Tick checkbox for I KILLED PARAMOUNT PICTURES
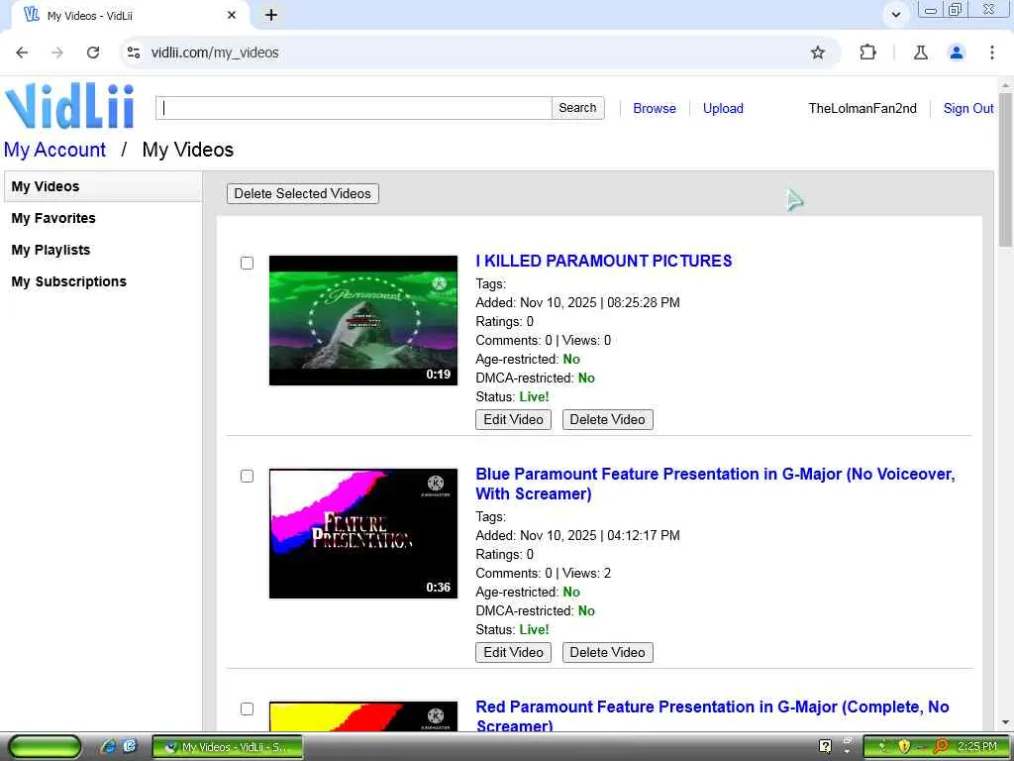The height and width of the screenshot is (761, 1014). 247,264
